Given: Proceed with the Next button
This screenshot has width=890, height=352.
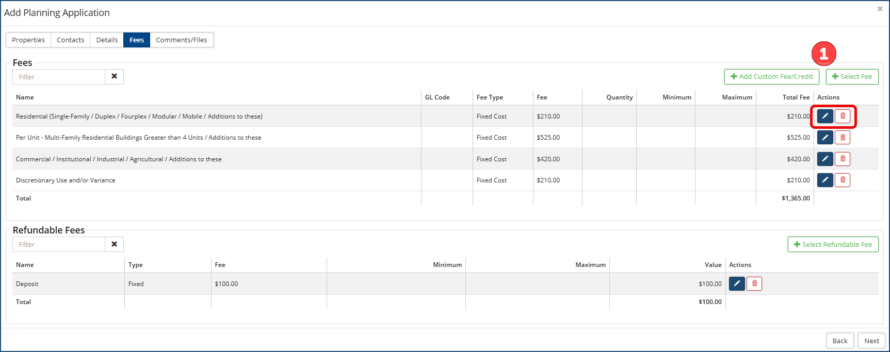Looking at the screenshot, I should pyautogui.click(x=871, y=341).
